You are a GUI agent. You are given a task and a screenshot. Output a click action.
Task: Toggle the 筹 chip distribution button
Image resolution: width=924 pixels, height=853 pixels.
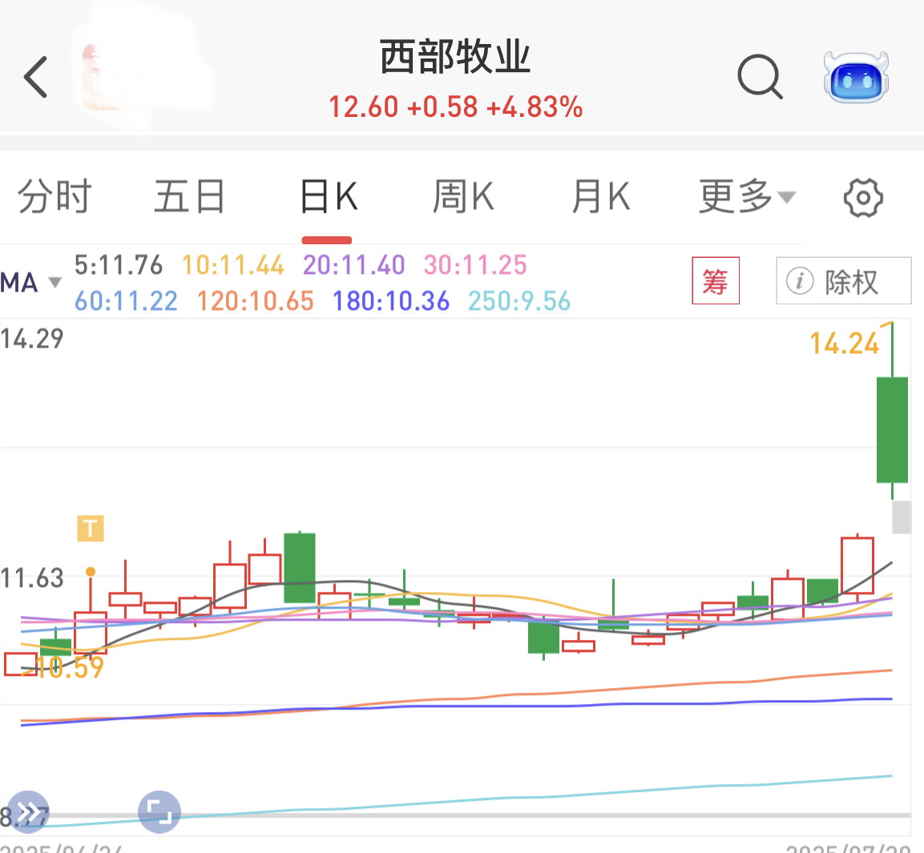point(716,280)
